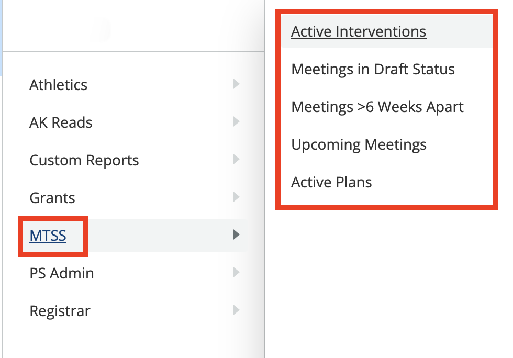Open the Grants menu entry
The height and width of the screenshot is (358, 513).
[52, 197]
